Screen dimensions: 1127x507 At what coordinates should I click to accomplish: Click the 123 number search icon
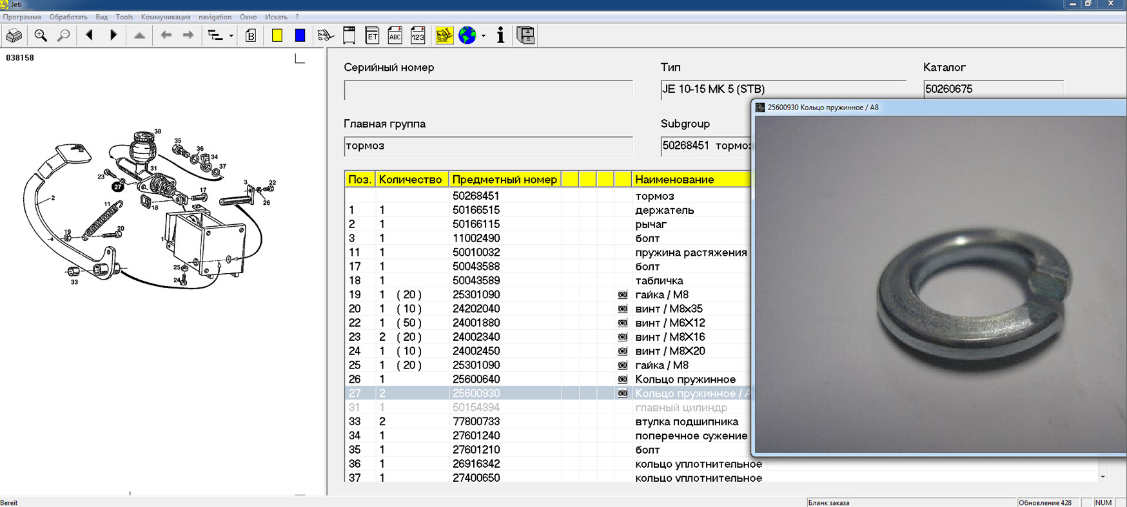pos(418,35)
